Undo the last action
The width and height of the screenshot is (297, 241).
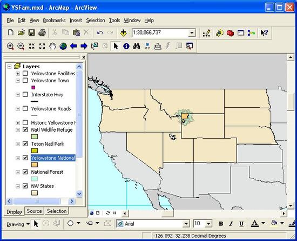pyautogui.click(x=100, y=32)
